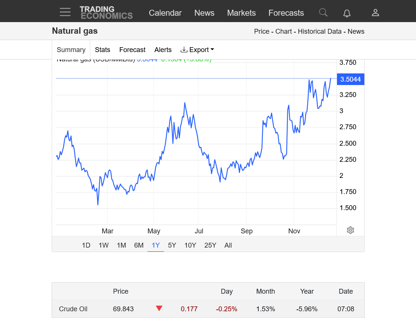
Task: Switch chart to 5Y range
Action: tap(172, 245)
